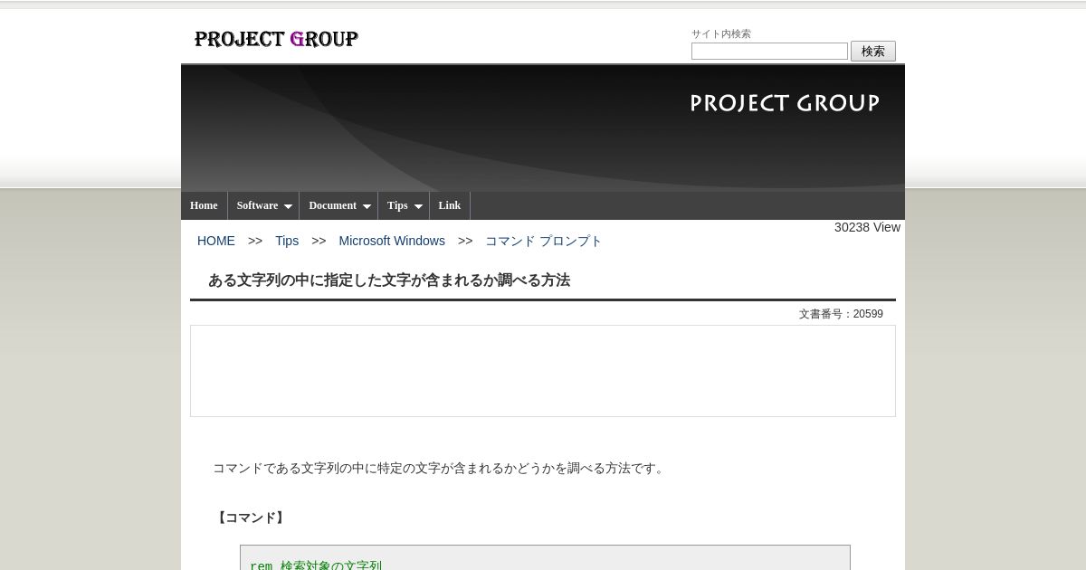Follow the コマンド プロンプト breadcrumb link
The height and width of the screenshot is (570, 1086).
tap(543, 241)
